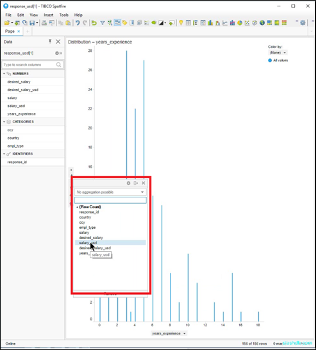The image size is (318, 350).
Task: Click the undo arrow in toolbar
Action: pos(78,23)
